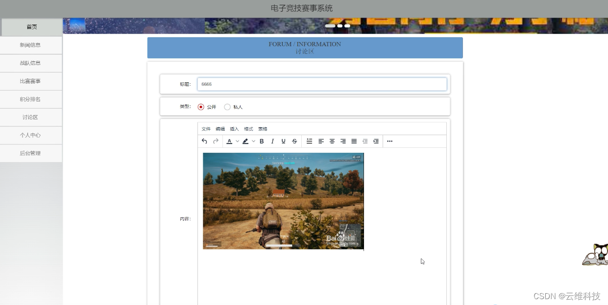Click the cat mascot icon at right
The height and width of the screenshot is (305, 608).
click(594, 255)
